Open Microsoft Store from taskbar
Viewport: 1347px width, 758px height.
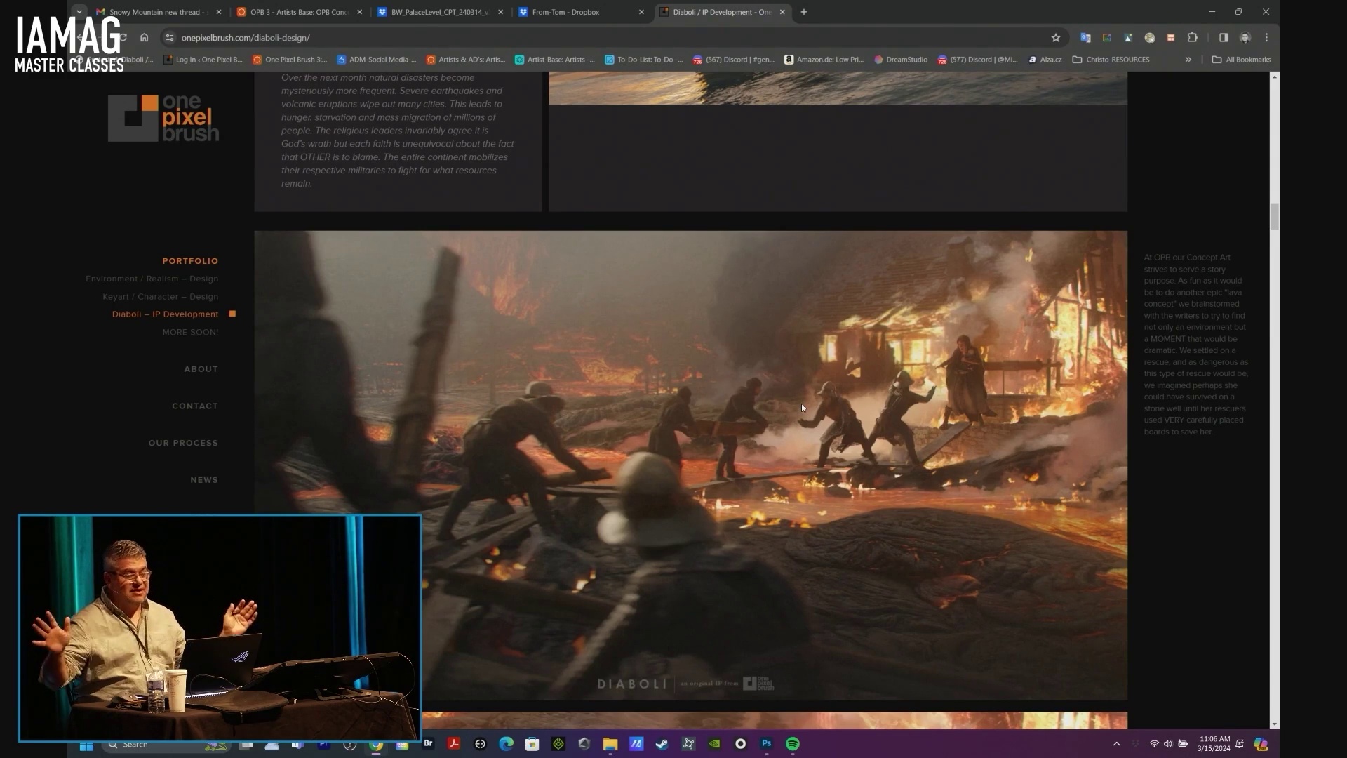point(532,744)
